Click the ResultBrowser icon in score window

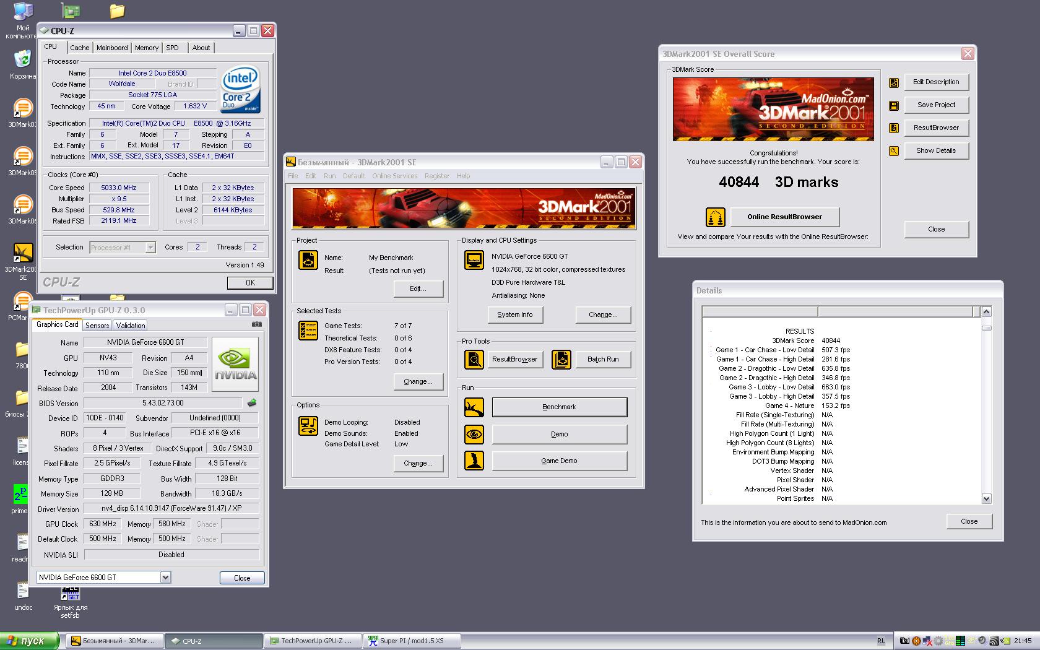coord(894,128)
